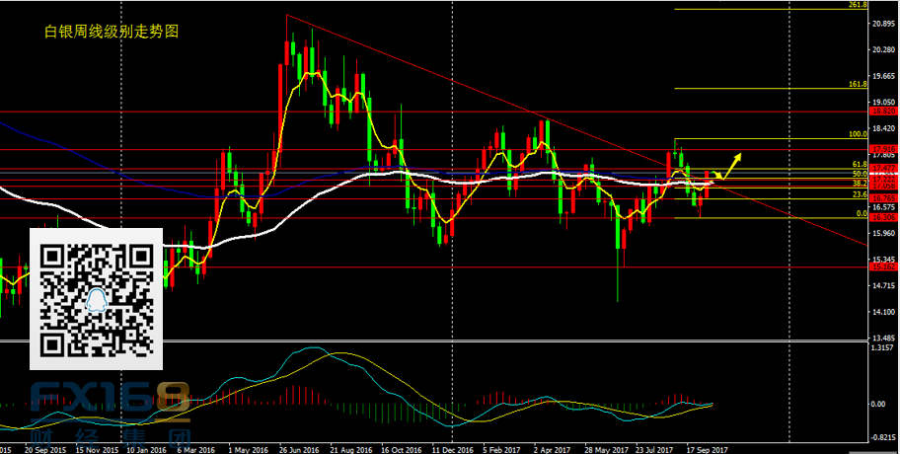Click the 26 Jun 2016 date label
Screen dimensions: 900x454
301,447
